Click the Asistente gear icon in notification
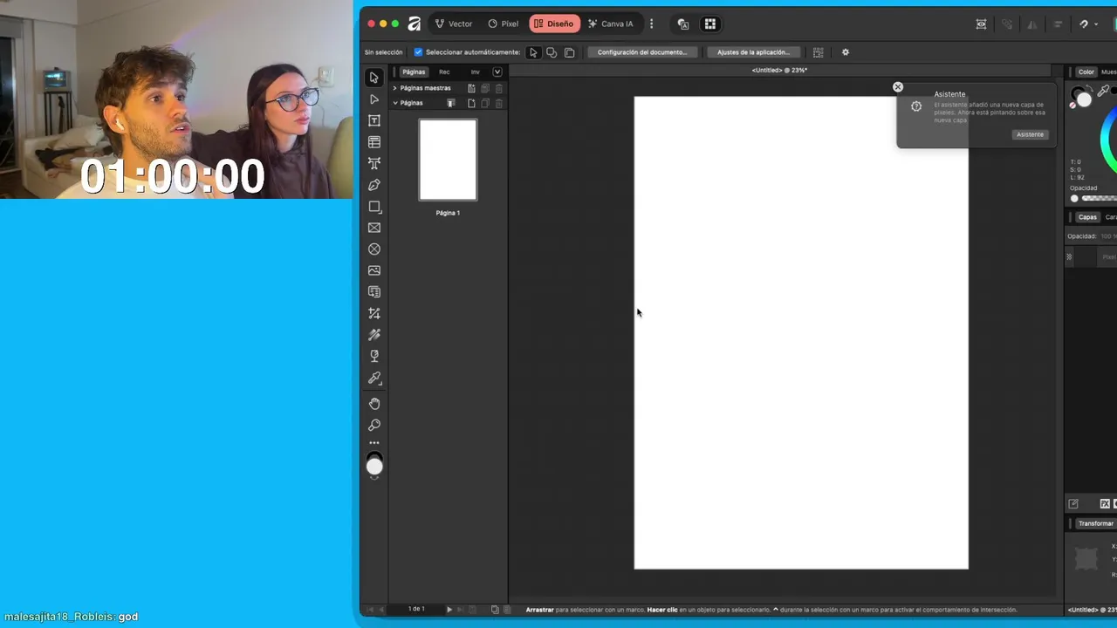Screen dimensions: 1117x628 916,106
